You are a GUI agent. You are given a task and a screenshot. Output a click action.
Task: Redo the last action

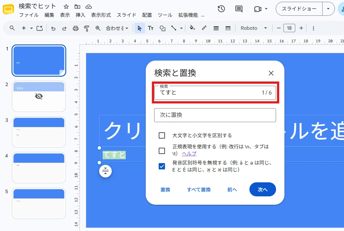(64, 28)
